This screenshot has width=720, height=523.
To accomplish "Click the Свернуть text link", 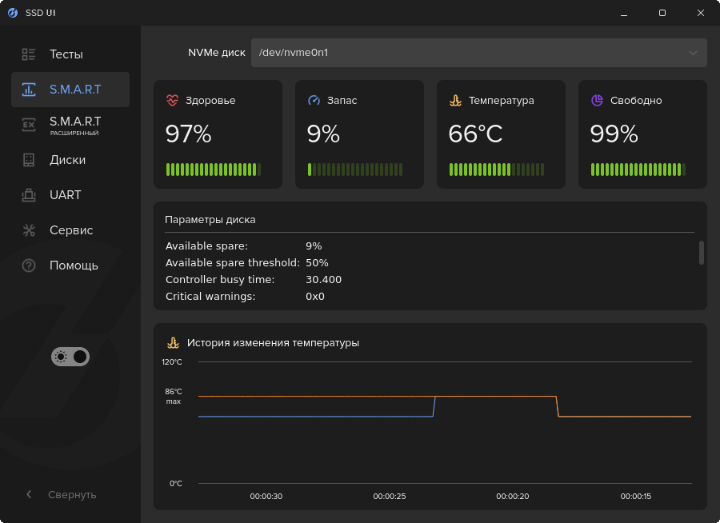I will coord(72,494).
